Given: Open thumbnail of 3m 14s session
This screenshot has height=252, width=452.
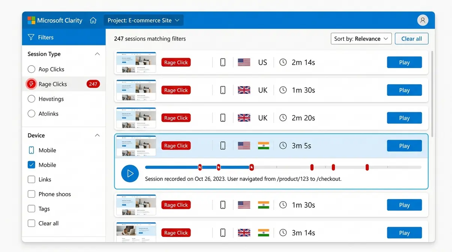Looking at the screenshot, I should [136, 232].
